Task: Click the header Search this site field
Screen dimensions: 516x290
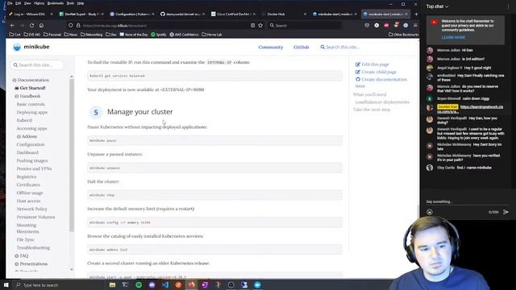Action: (343, 47)
